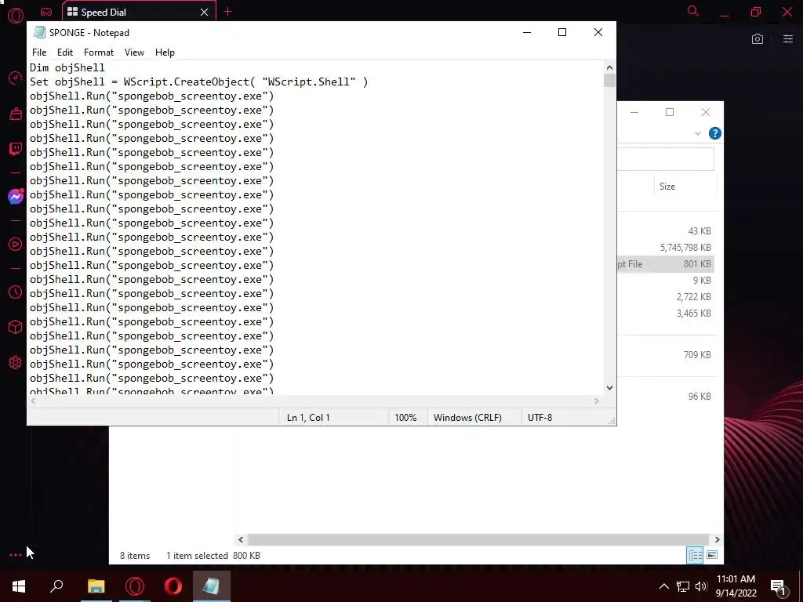Open History clock icon in sidebar
This screenshot has width=803, height=602.
(x=16, y=292)
